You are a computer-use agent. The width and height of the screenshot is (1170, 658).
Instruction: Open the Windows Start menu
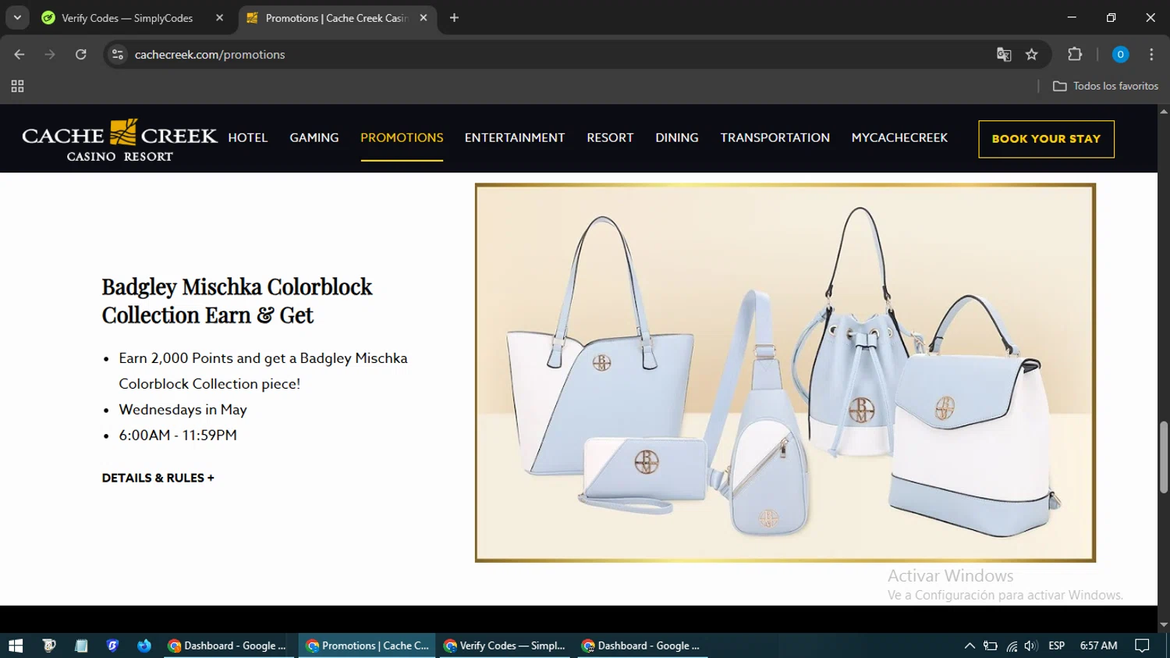16,646
